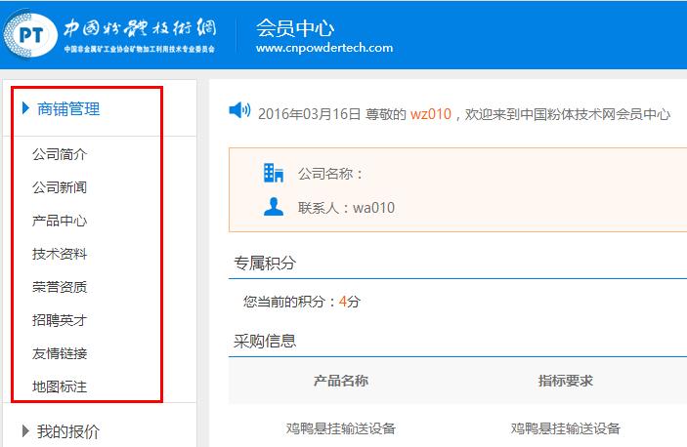Viewport: 687px width, 447px height.
Task: Open 公司新闻 menu item
Action: 60,187
